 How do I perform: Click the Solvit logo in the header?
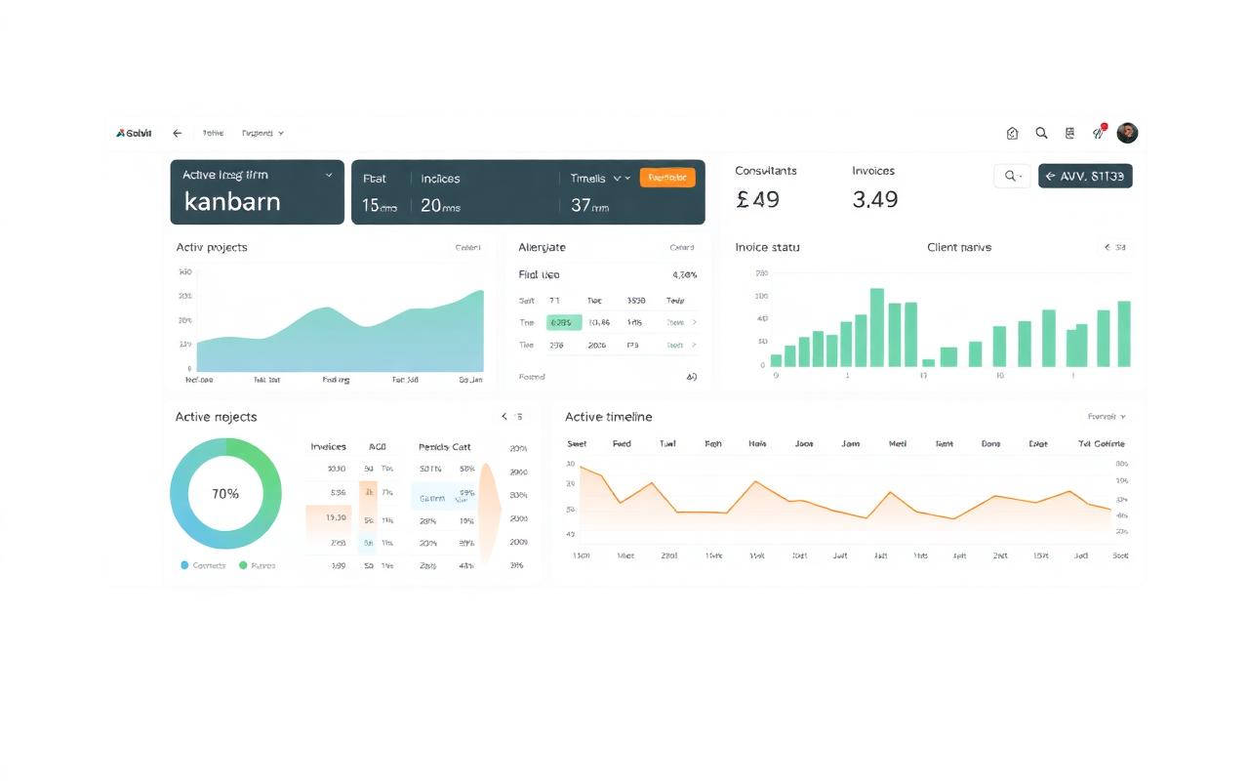tap(134, 133)
